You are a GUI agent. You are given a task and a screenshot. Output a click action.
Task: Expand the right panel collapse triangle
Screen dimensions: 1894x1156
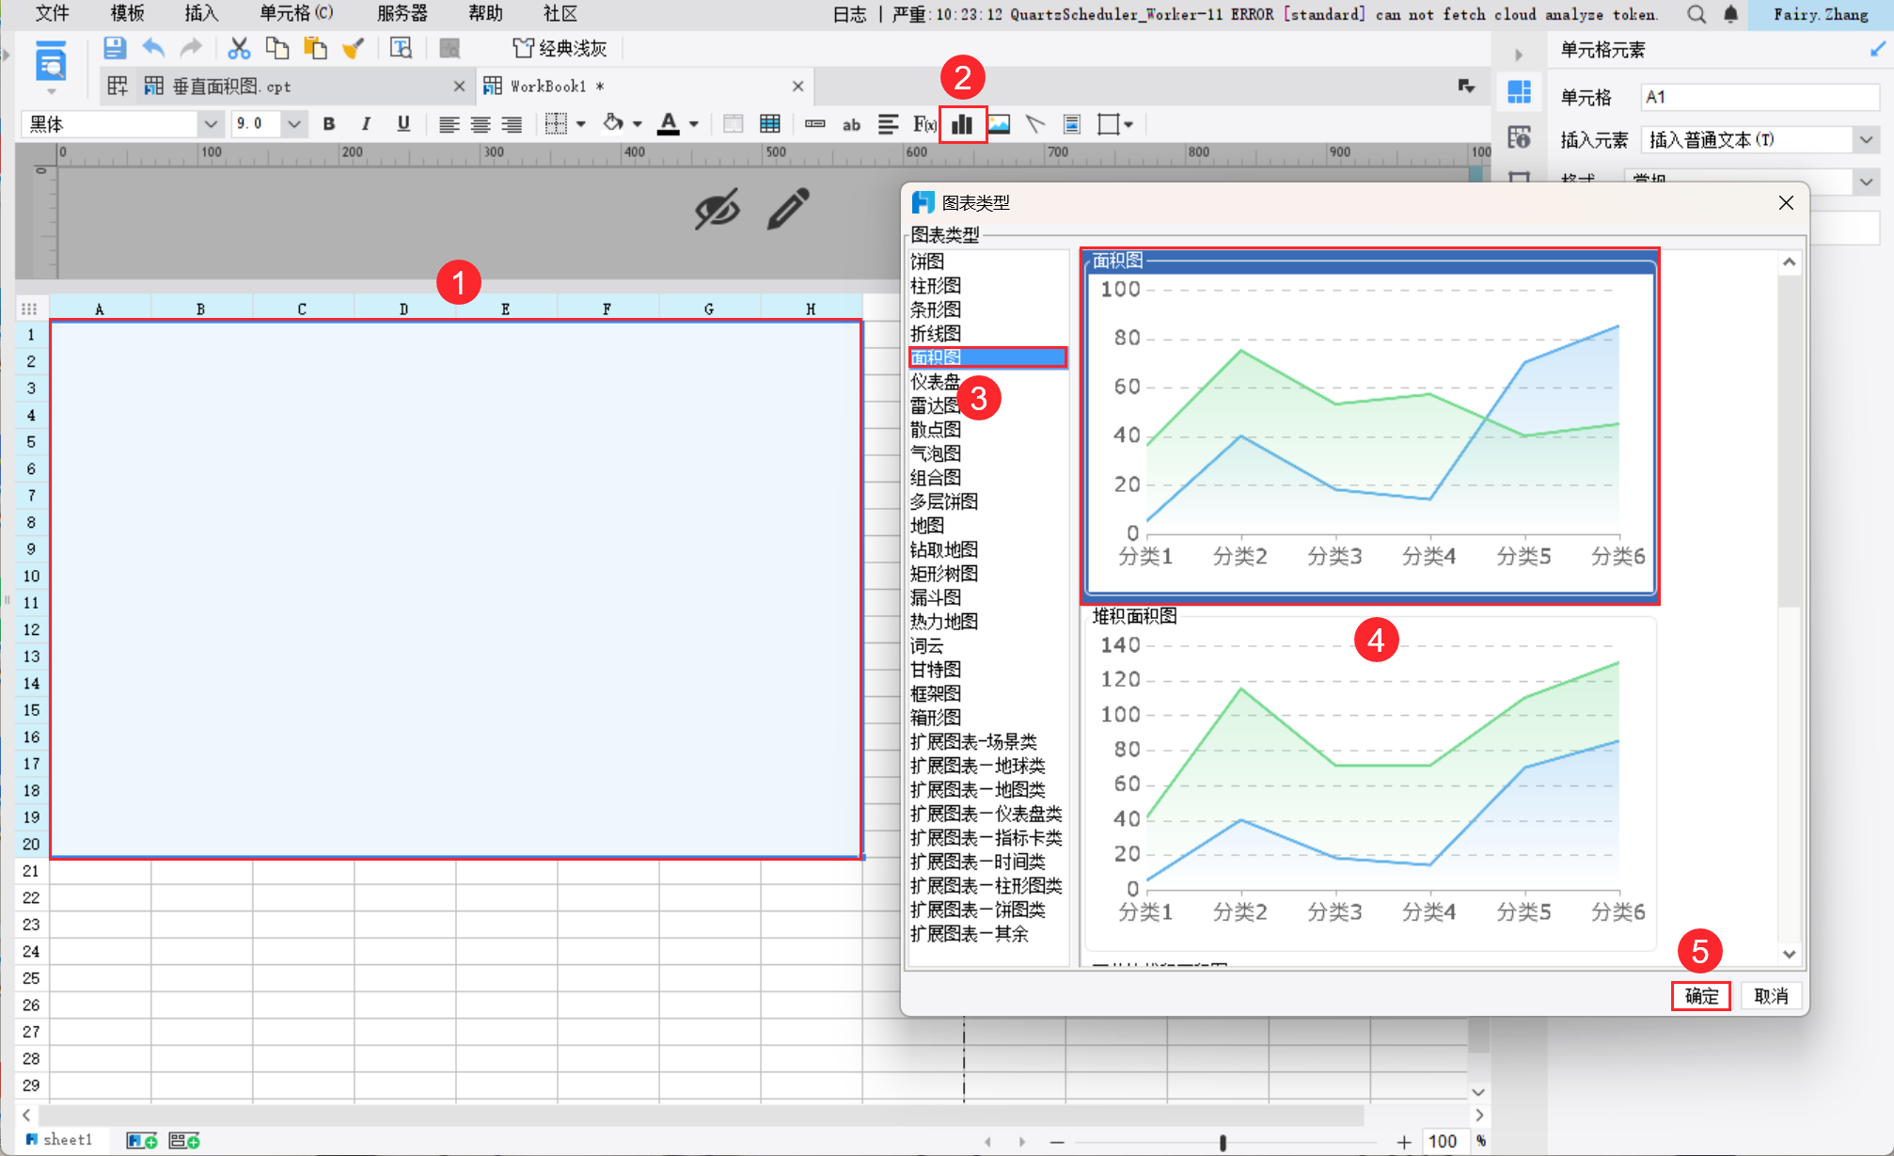point(1519,55)
